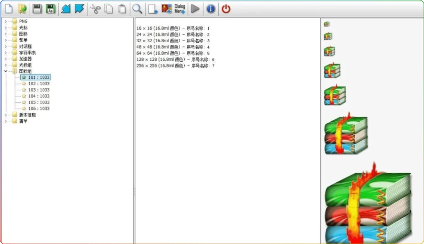Viewport: 424px width, 244px height.
Task: Click the New blank file icon
Action: [x=9, y=9]
